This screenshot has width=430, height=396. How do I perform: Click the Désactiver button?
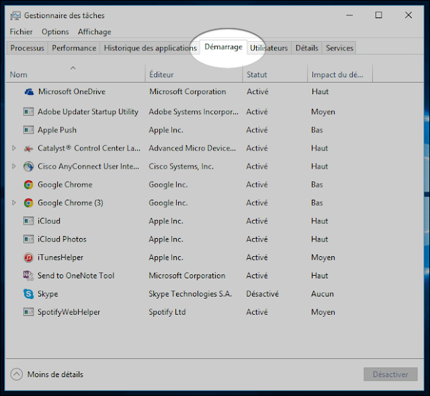(x=390, y=374)
